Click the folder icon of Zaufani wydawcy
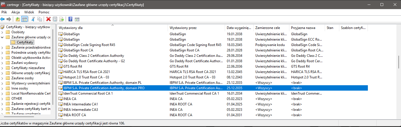Viewport: 401px width, 127px height. (8, 63)
